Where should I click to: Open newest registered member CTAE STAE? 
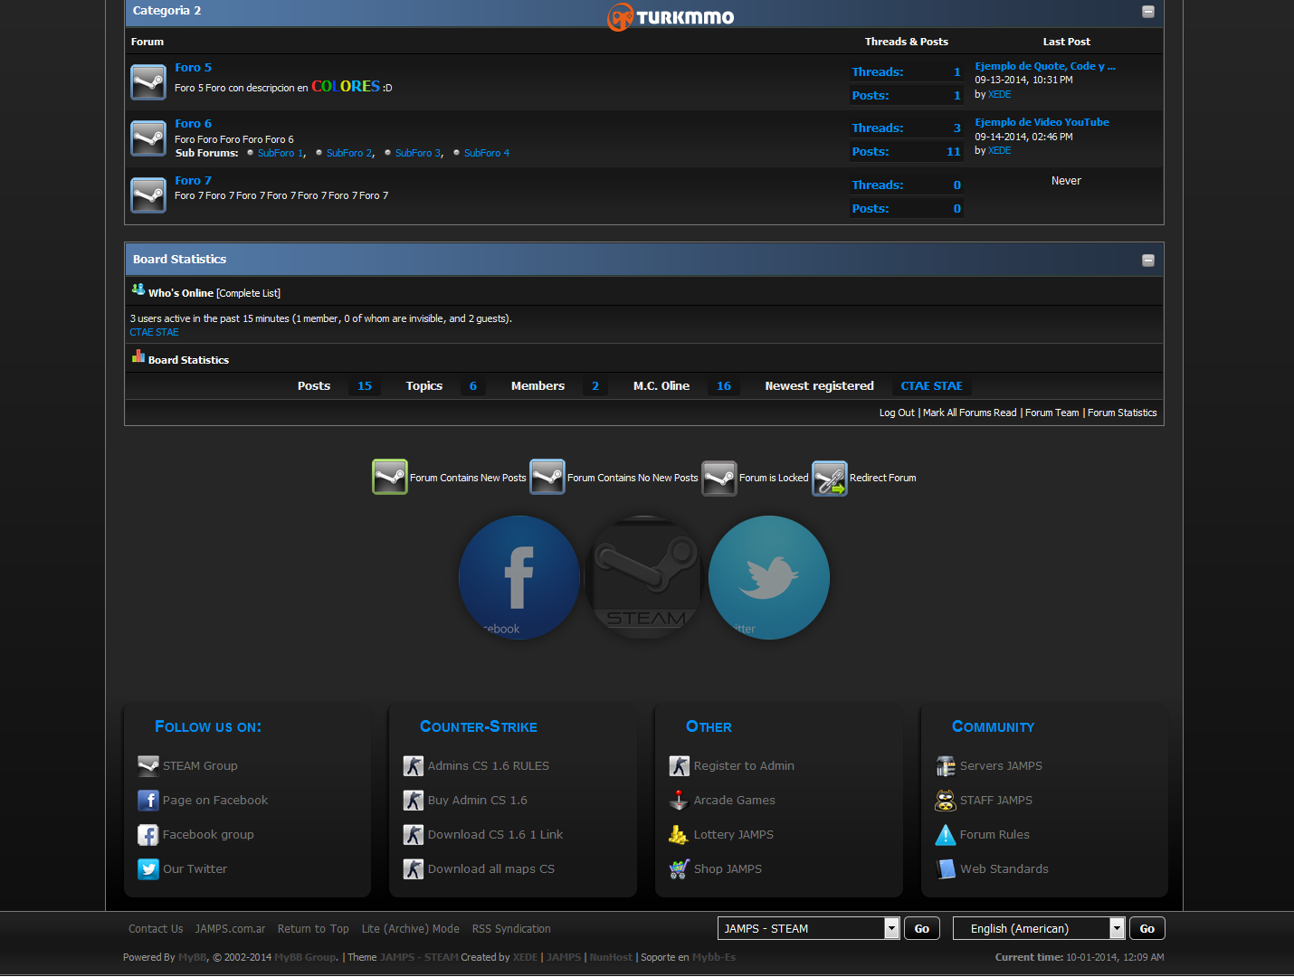[931, 386]
